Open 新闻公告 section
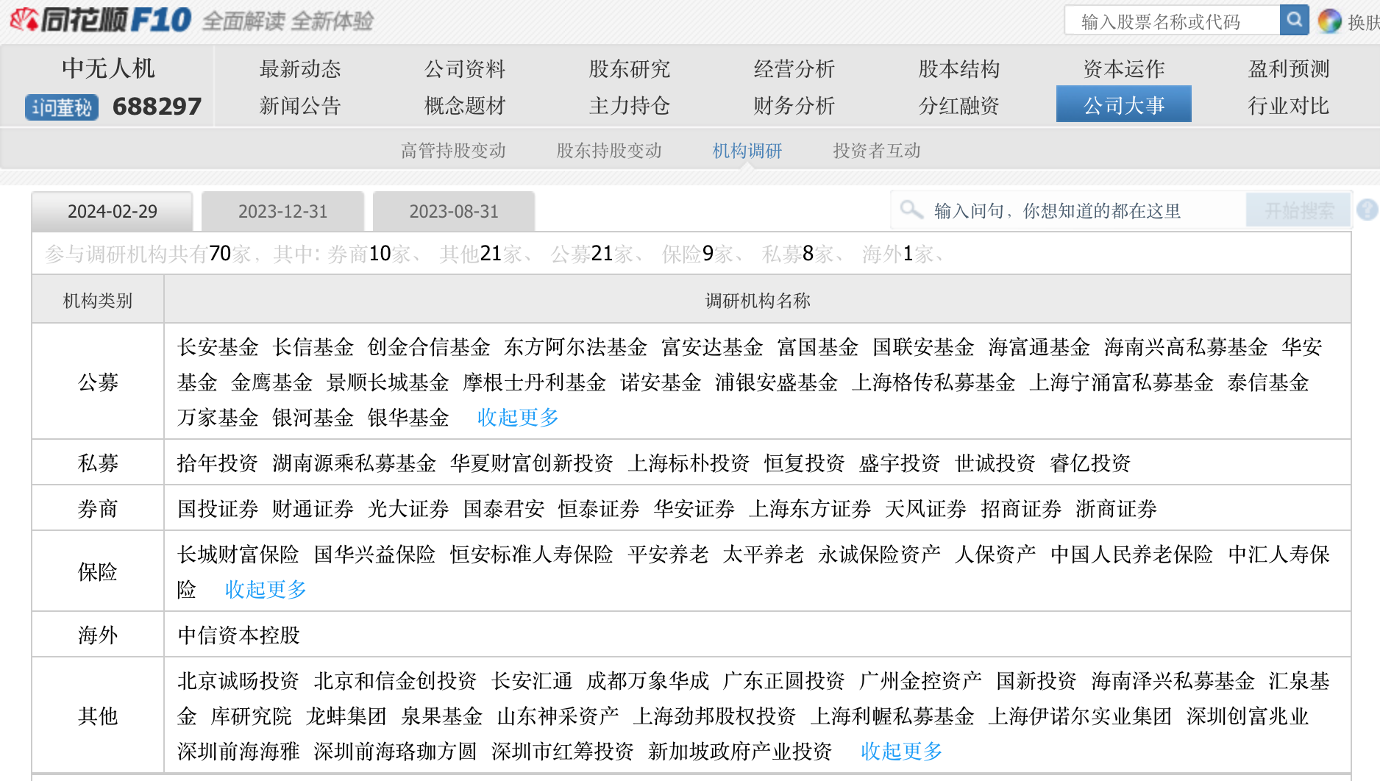This screenshot has height=781, width=1380. [x=300, y=106]
